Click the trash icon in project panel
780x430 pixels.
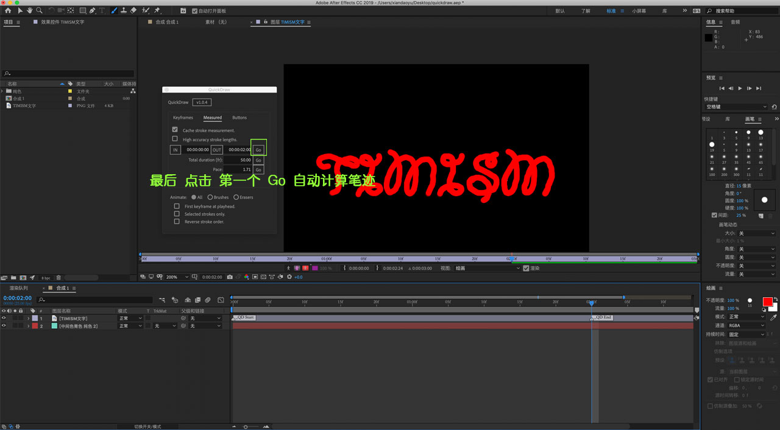point(58,278)
